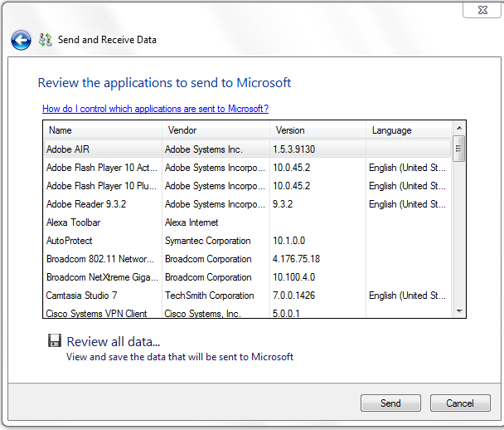The image size is (504, 430).
Task: Select the Camtasia Studio 7 row
Action: click(x=247, y=296)
